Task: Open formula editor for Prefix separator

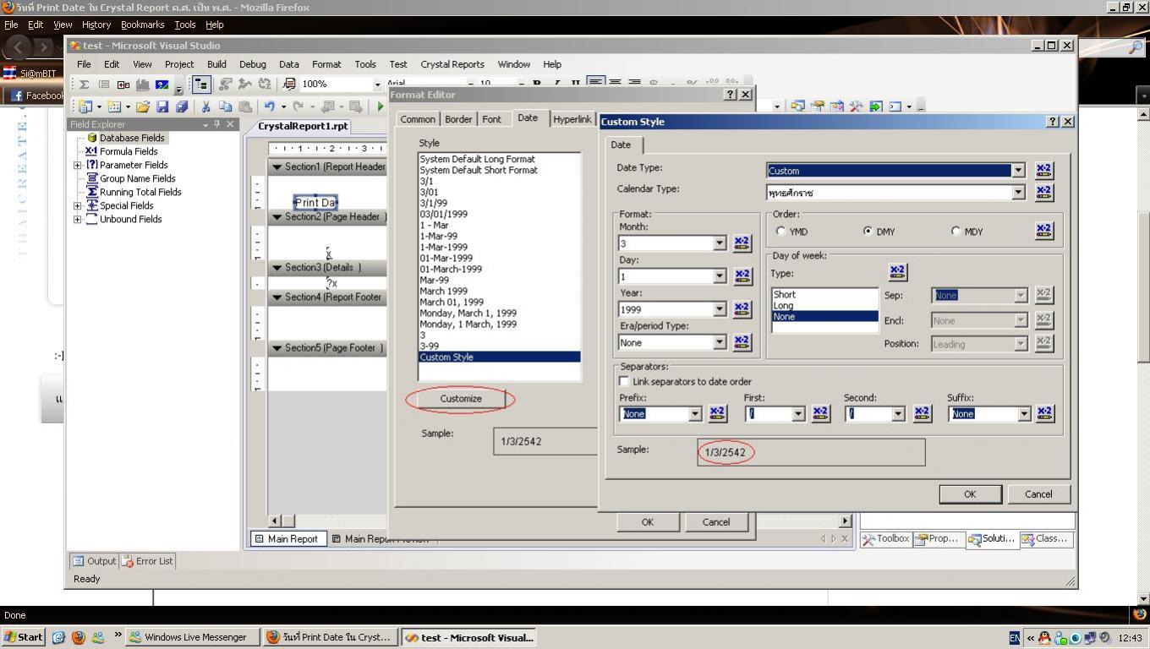Action: 717,413
